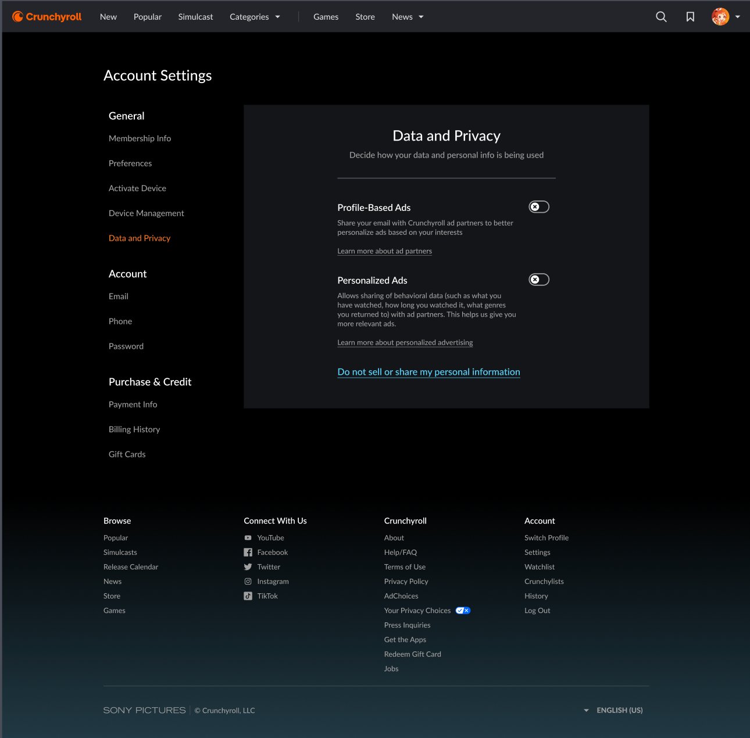Open Popular link in footer Browse
The height and width of the screenshot is (738, 750).
[116, 538]
